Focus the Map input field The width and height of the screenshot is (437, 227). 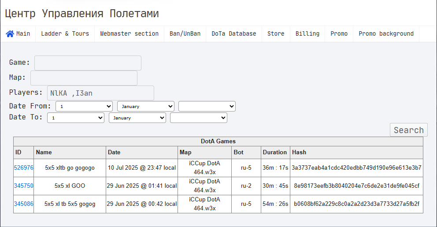click(84, 78)
